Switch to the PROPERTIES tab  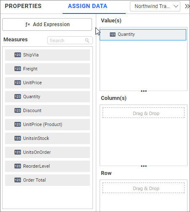coord(23,6)
